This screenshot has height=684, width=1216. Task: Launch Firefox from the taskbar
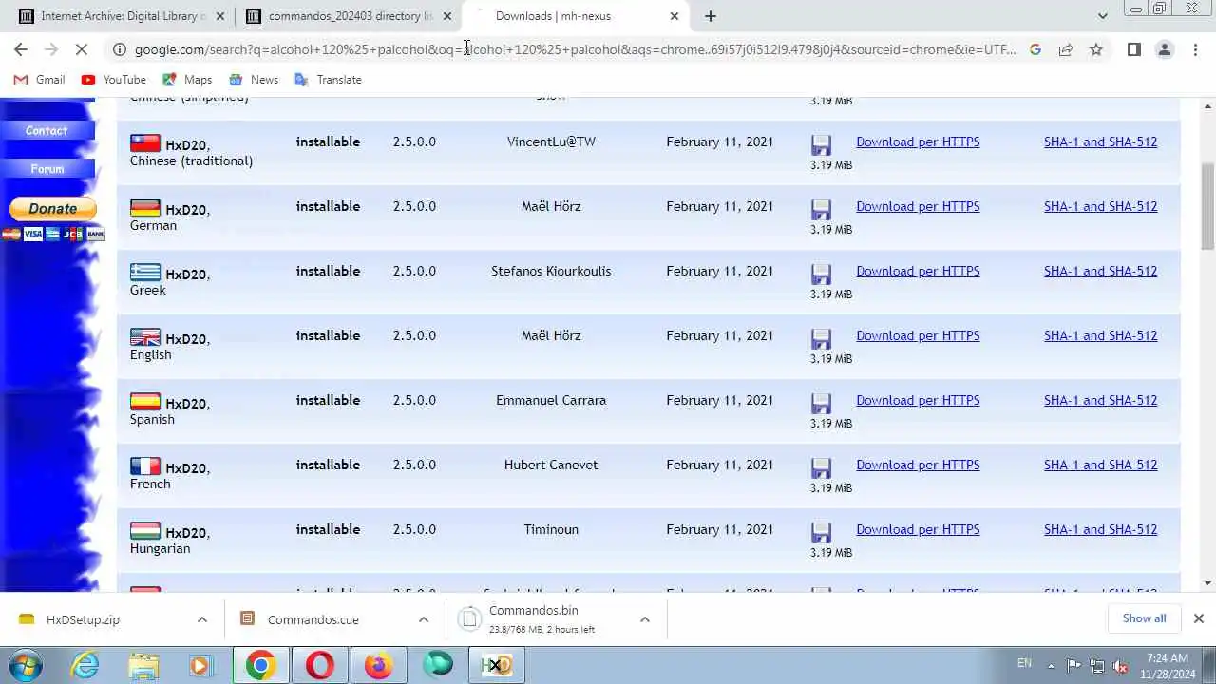click(379, 665)
